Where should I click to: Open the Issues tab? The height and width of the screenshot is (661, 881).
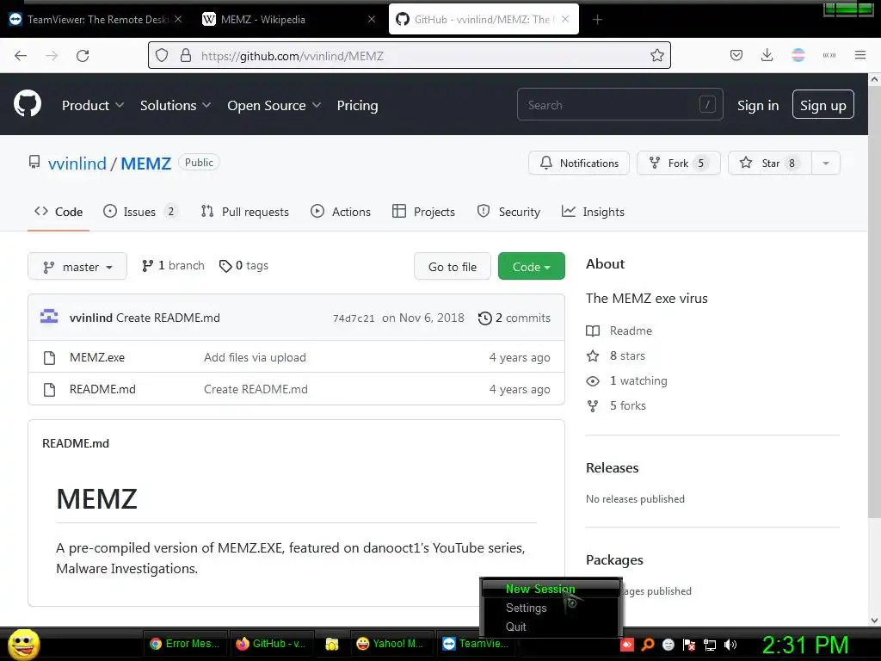140,212
